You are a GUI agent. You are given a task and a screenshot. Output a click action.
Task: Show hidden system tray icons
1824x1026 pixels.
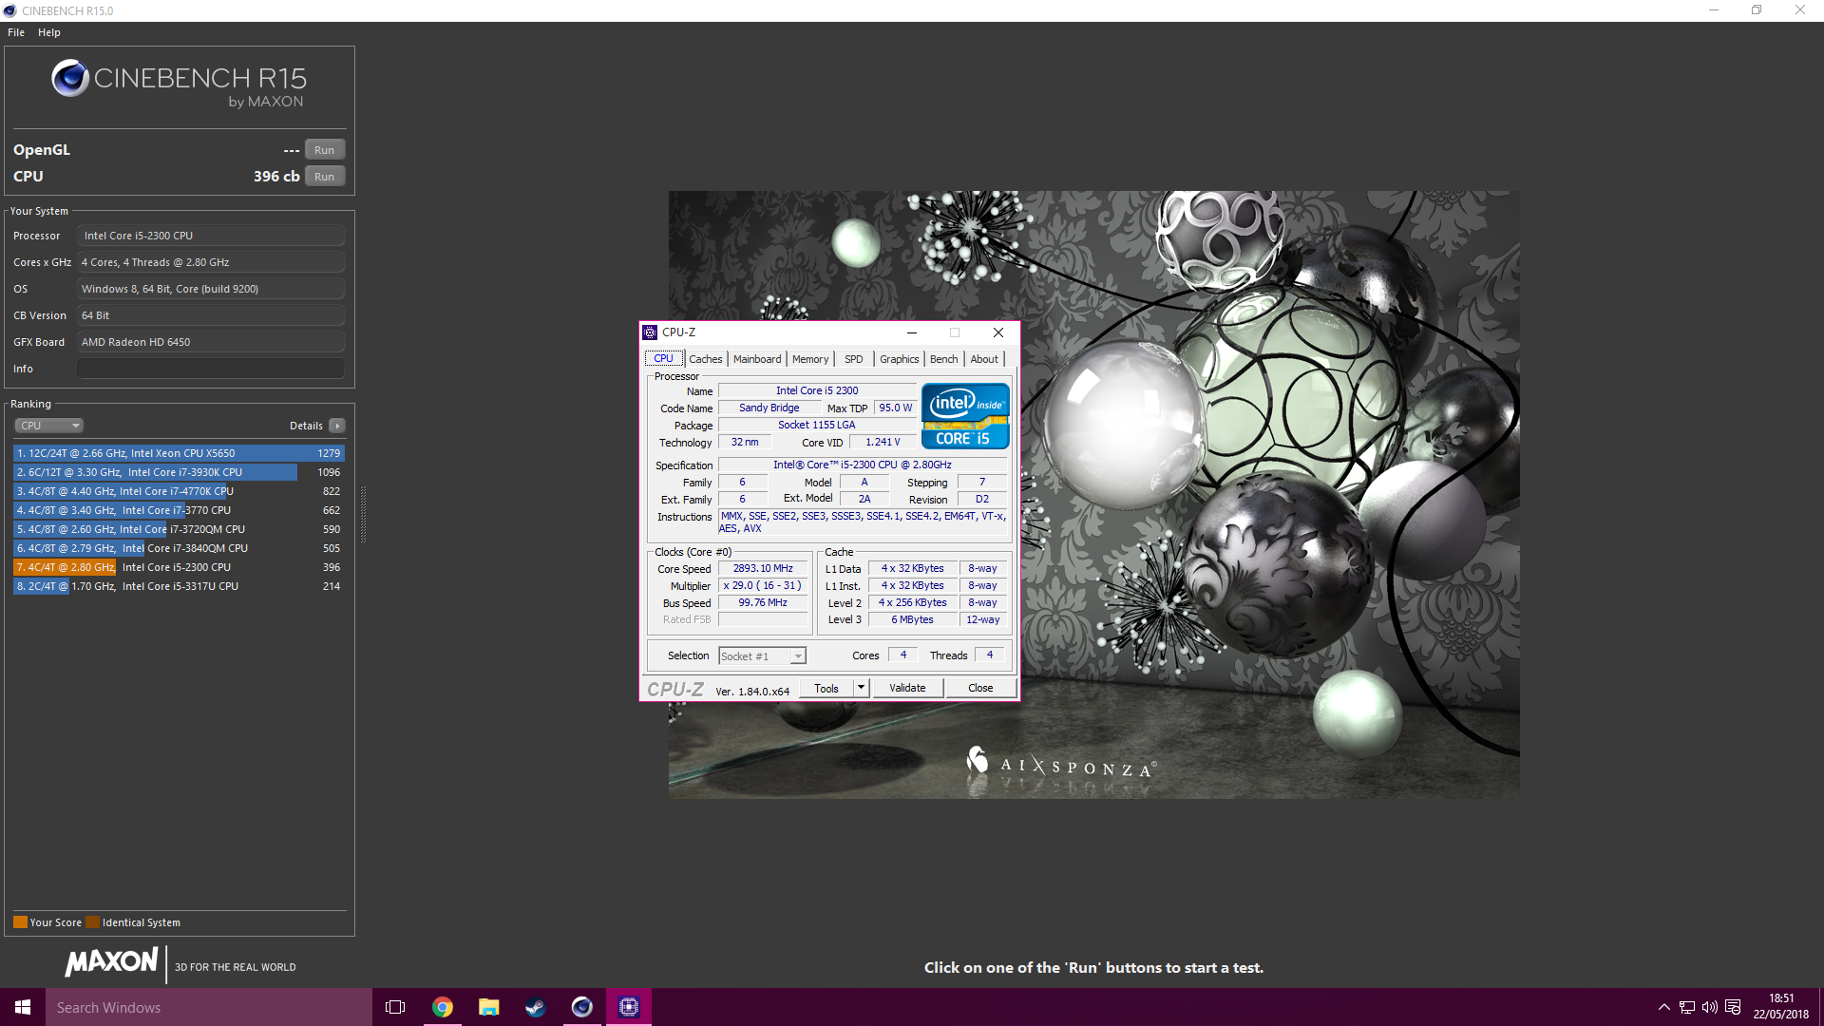pyautogui.click(x=1663, y=1007)
